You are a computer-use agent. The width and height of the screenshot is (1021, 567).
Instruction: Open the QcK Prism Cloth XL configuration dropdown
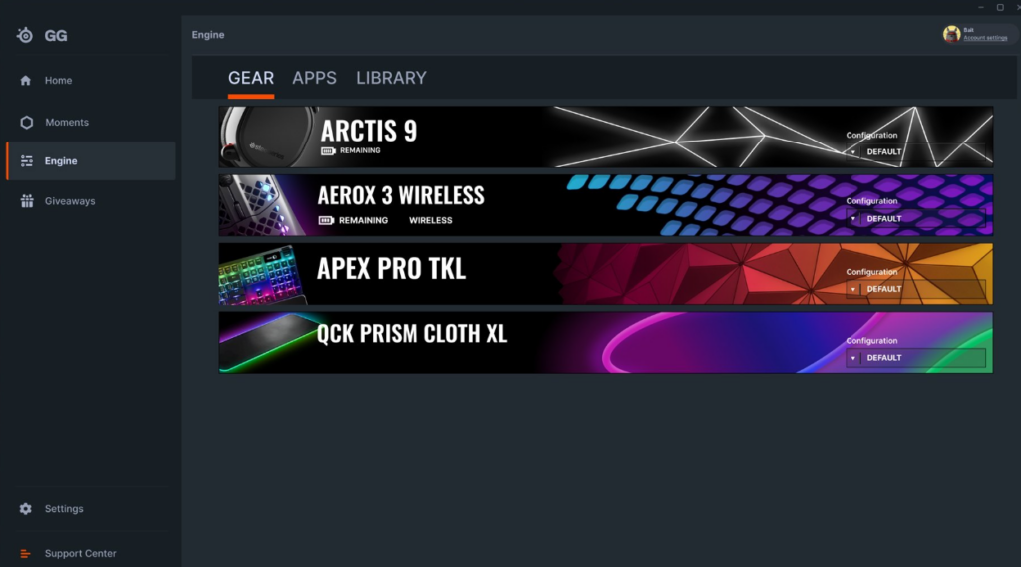[x=915, y=358]
